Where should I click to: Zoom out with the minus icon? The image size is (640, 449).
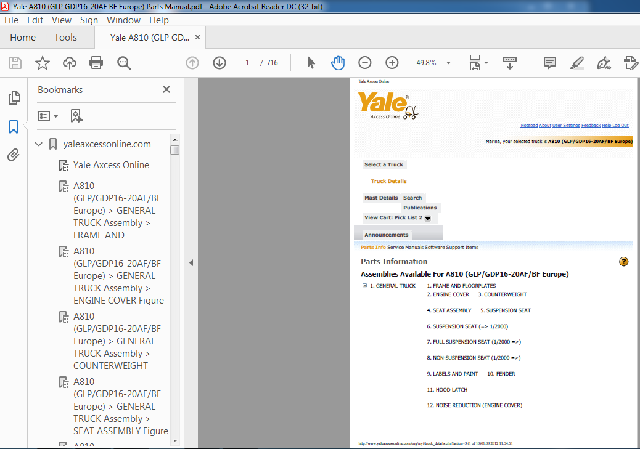pos(365,63)
